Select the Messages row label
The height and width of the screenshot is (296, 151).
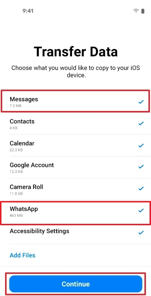click(24, 99)
